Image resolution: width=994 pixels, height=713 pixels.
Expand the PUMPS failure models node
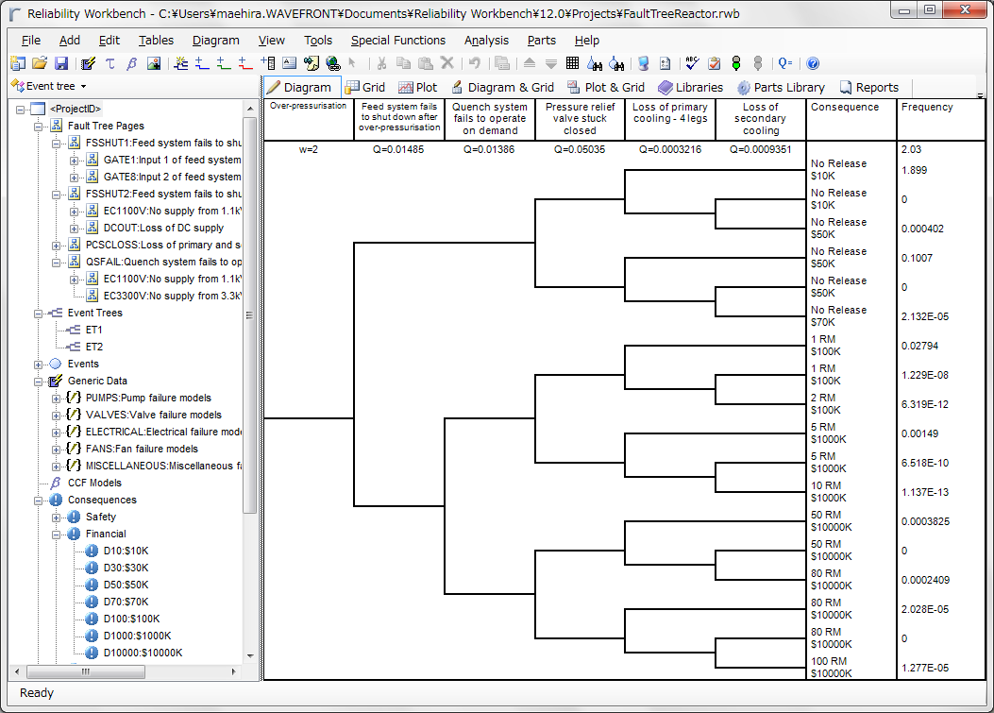(57, 399)
